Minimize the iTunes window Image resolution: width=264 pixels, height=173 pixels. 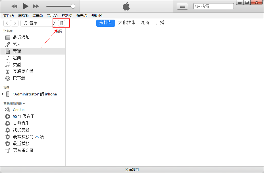click(240, 2)
